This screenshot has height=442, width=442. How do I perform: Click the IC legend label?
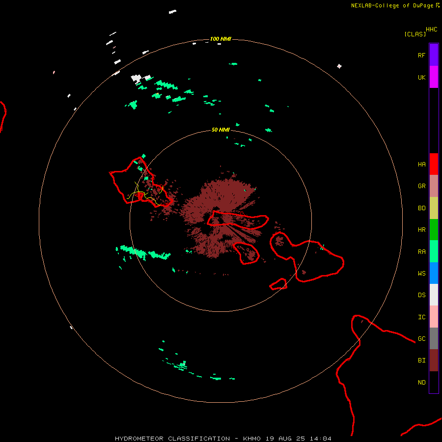coord(421,317)
